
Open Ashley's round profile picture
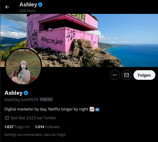23,66
